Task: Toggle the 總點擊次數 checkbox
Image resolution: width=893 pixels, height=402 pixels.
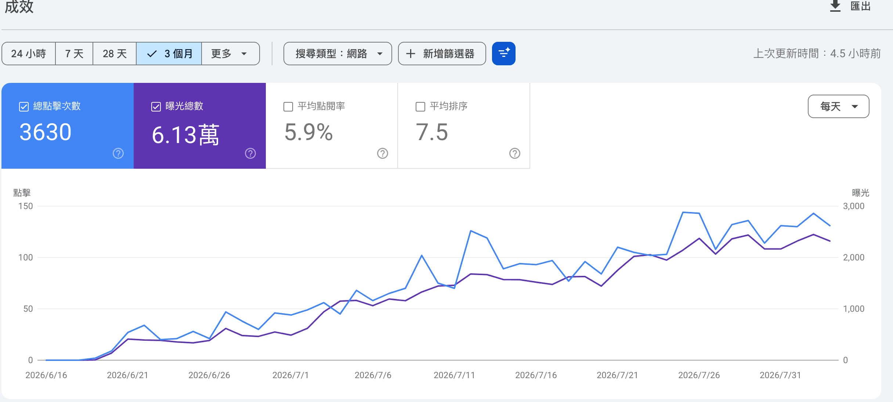Action: pos(24,107)
